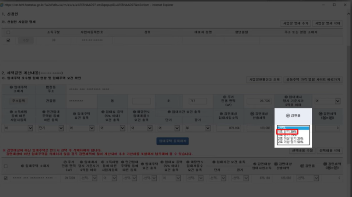
Task: Click the 사업자등록번호 column header
Action: coord(92,32)
